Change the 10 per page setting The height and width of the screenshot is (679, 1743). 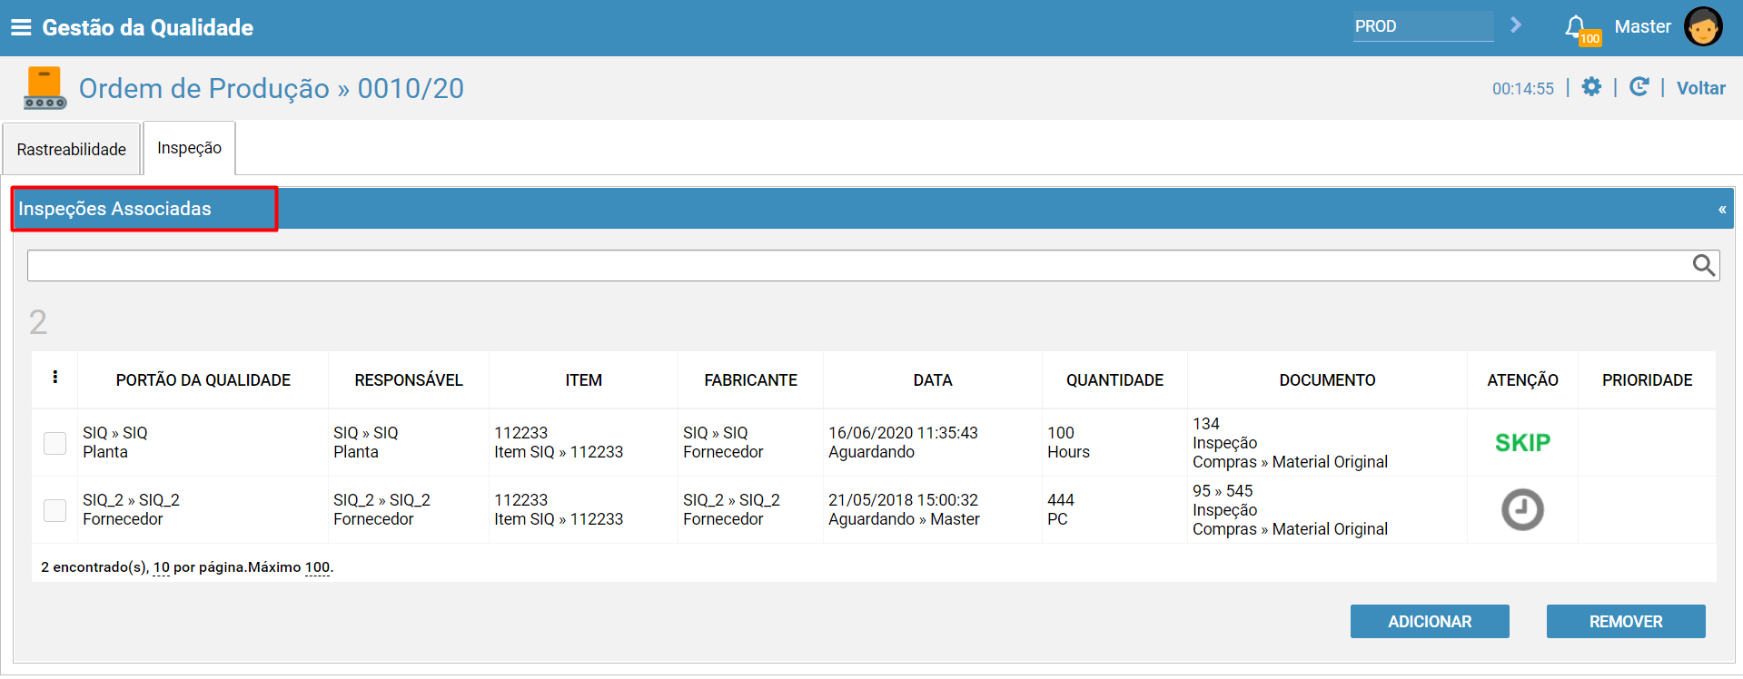click(161, 567)
